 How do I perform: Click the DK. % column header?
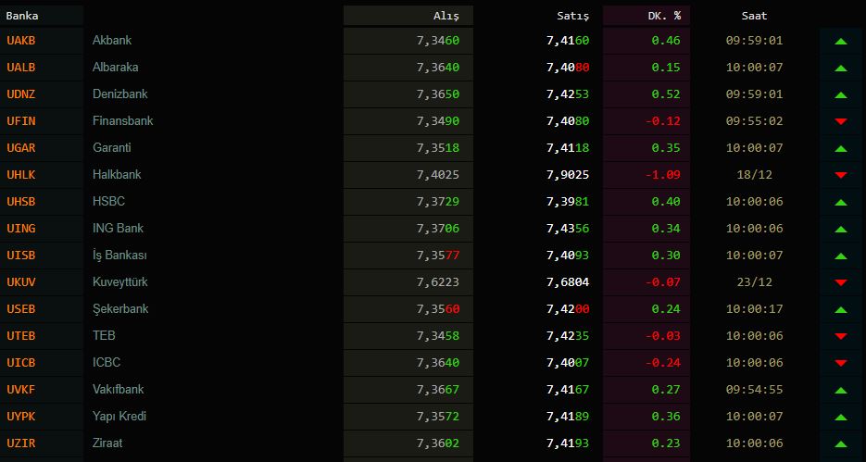coord(663,16)
